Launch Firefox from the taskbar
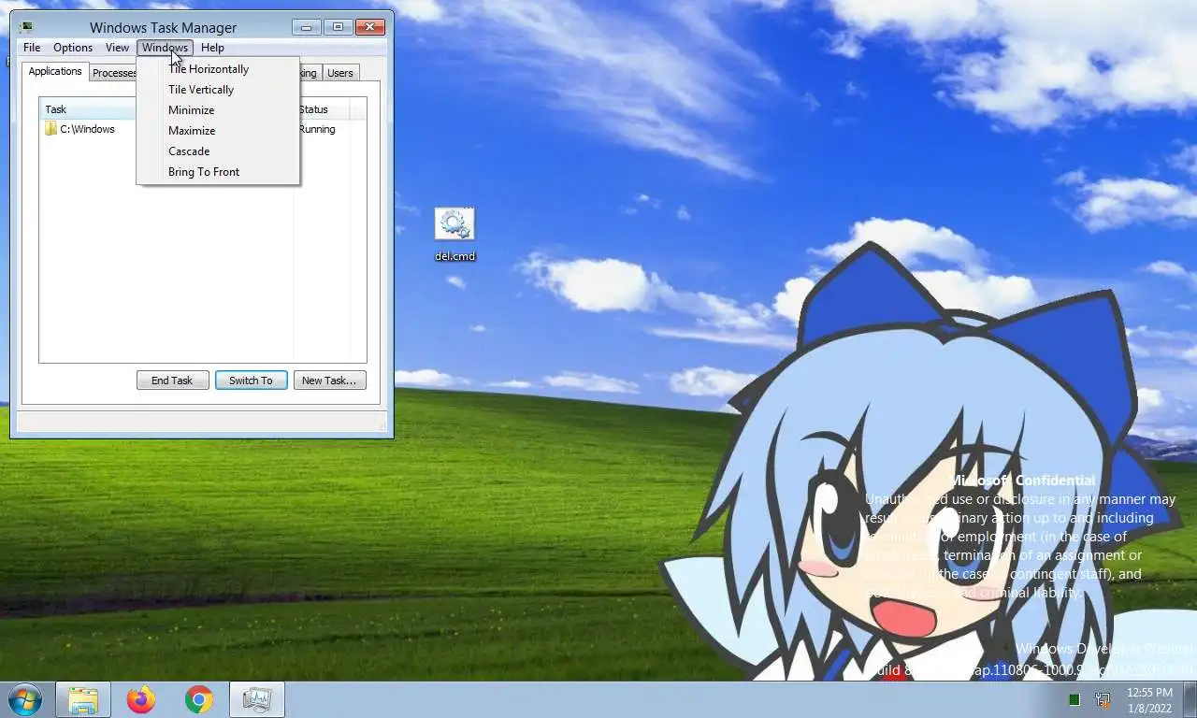The height and width of the screenshot is (718, 1197). click(x=141, y=699)
